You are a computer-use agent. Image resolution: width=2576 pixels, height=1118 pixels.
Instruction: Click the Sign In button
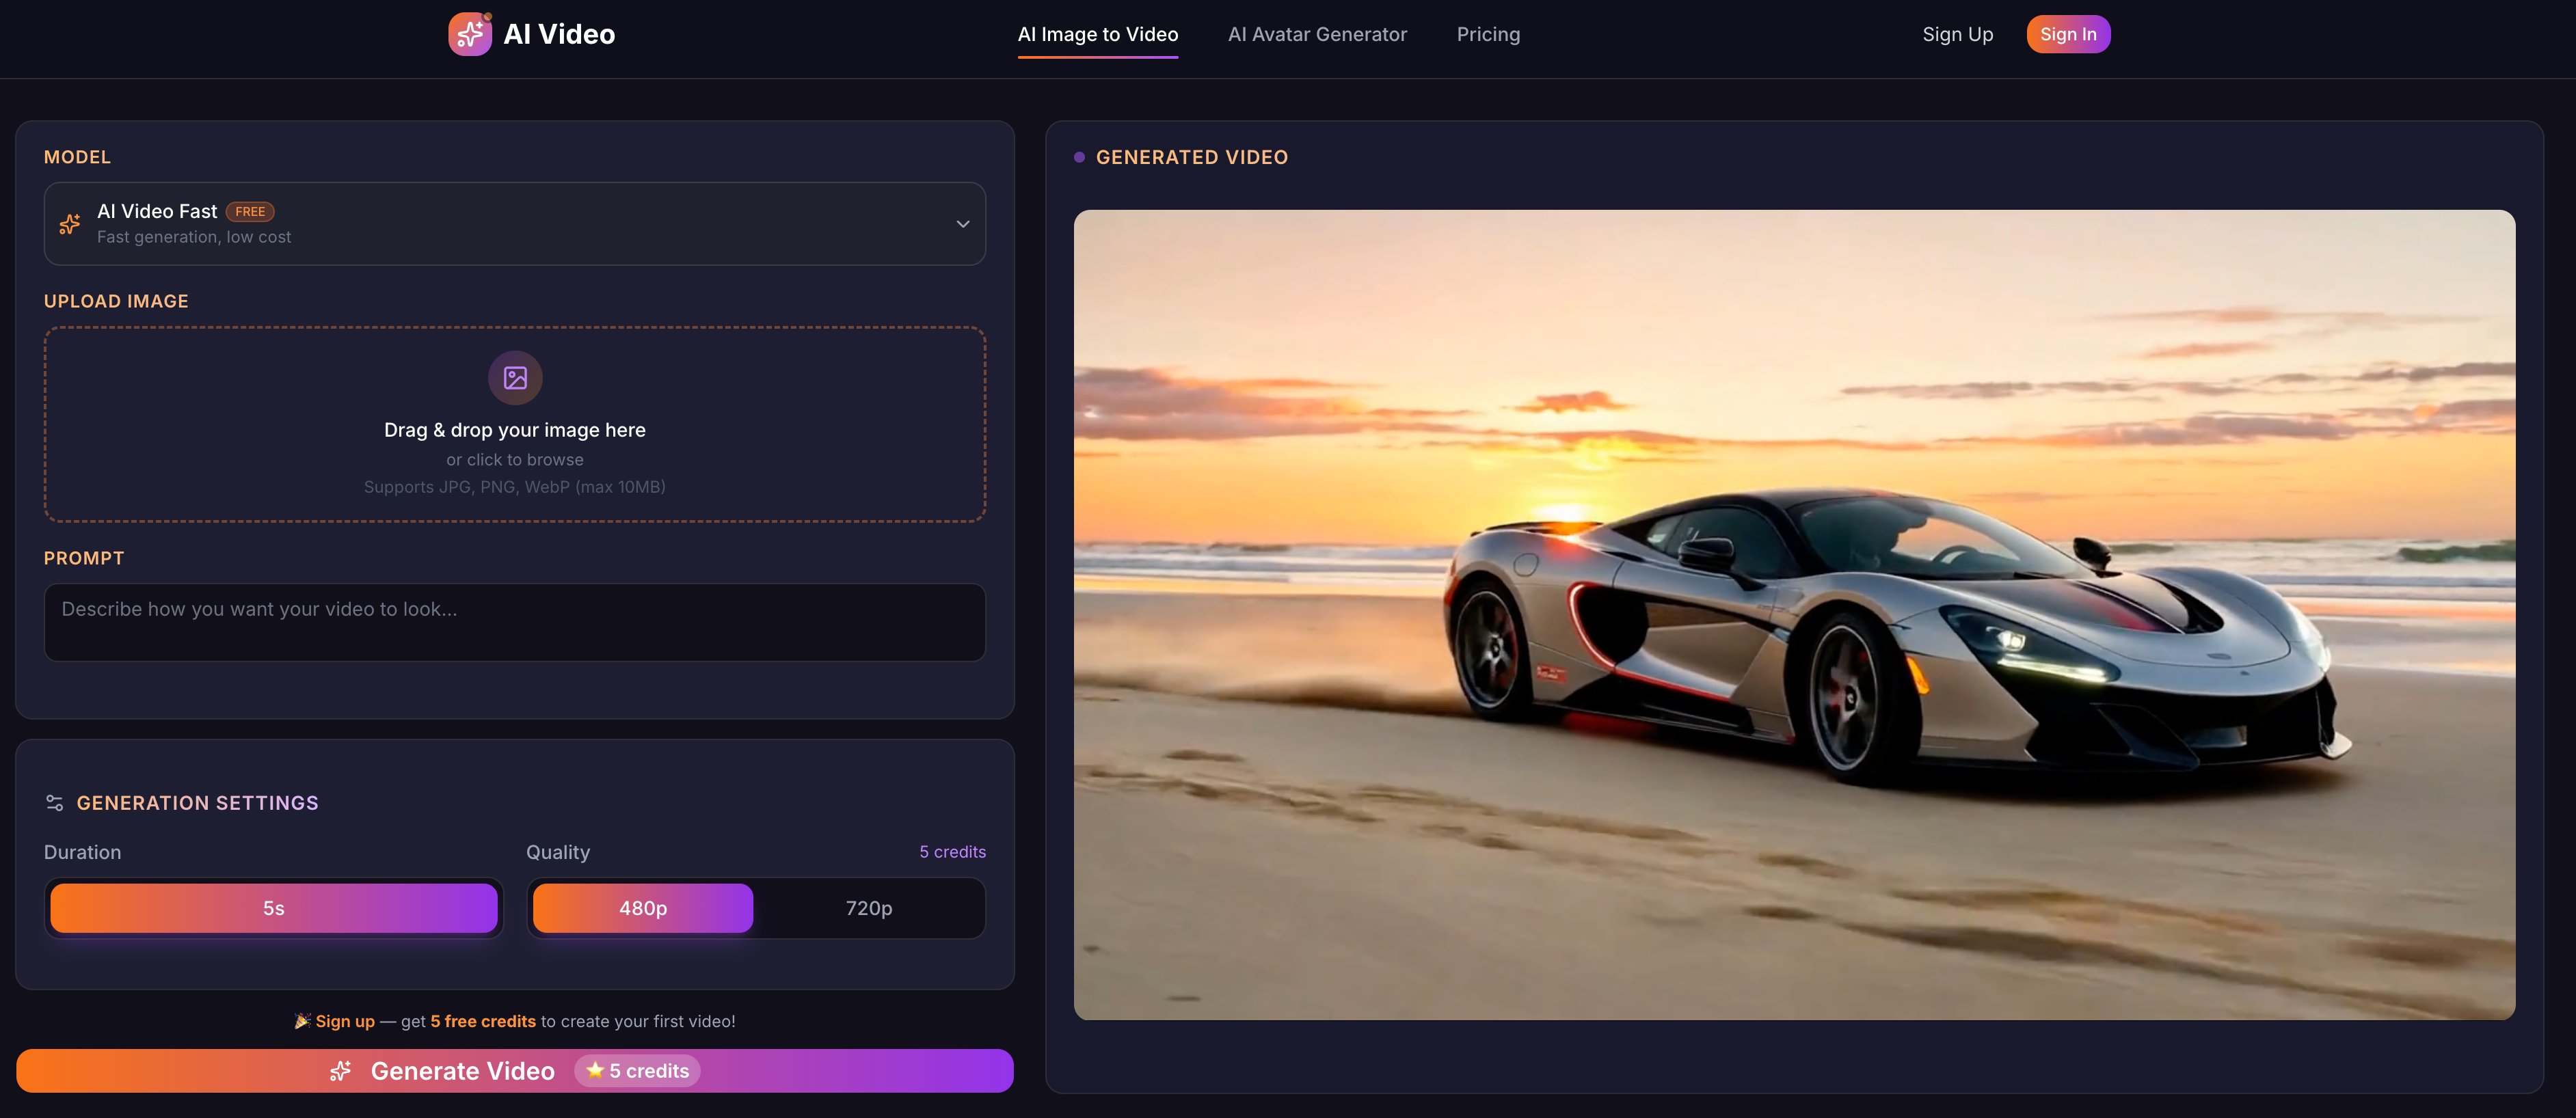coord(2068,33)
